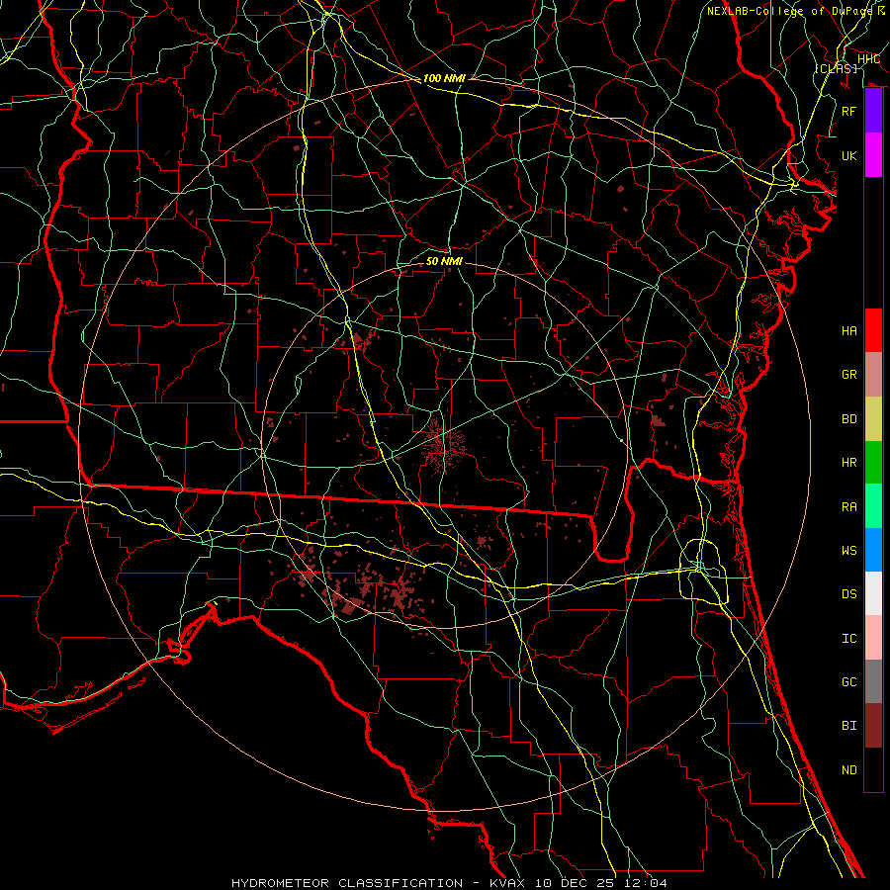890x890 pixels.
Task: Click the HA legend label
Action: [849, 331]
